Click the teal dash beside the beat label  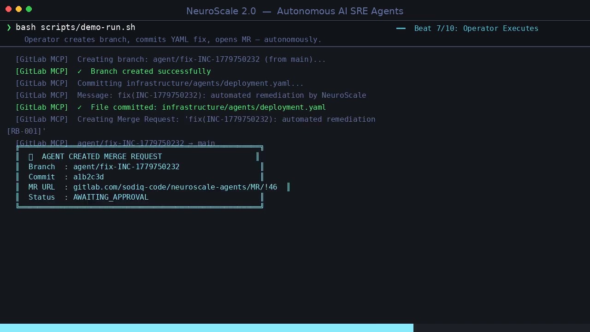coord(401,29)
